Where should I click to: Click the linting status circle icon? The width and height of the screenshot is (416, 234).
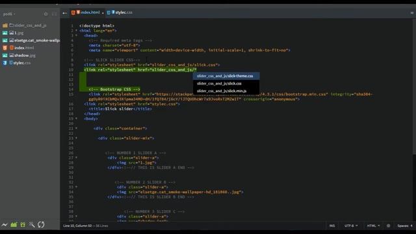tap(389, 226)
